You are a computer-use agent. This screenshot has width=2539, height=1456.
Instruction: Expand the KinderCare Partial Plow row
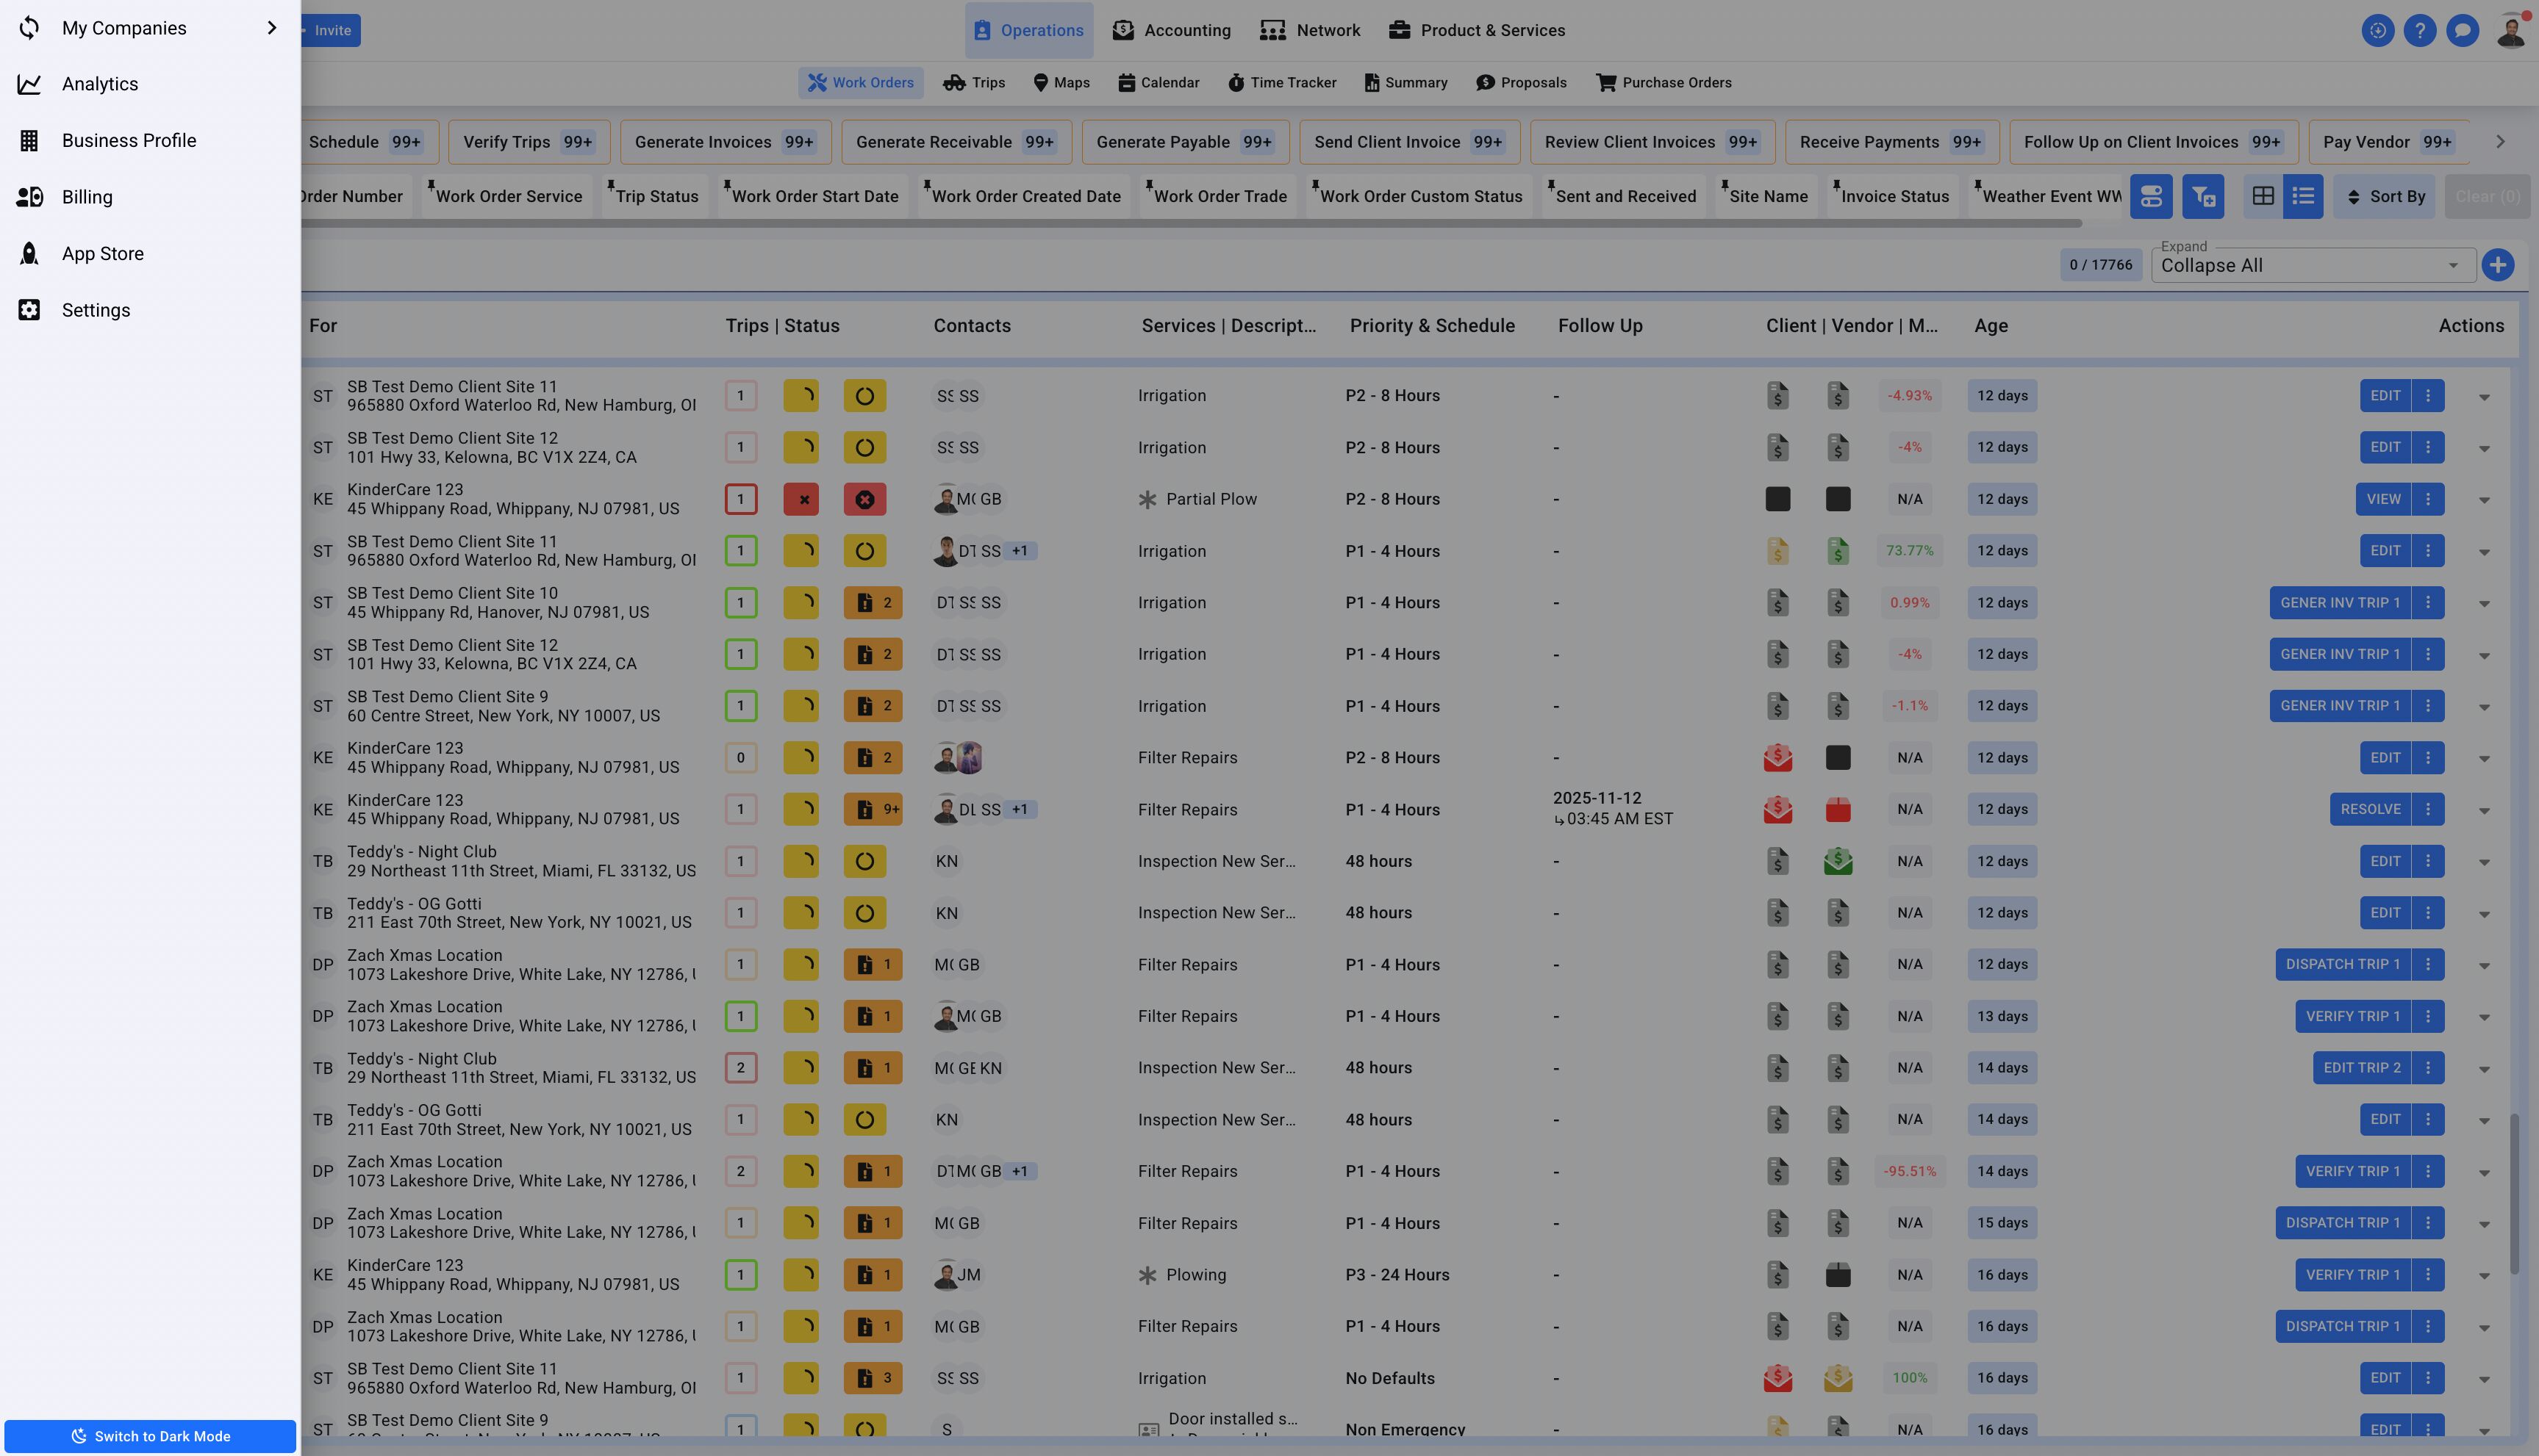coord(2484,500)
